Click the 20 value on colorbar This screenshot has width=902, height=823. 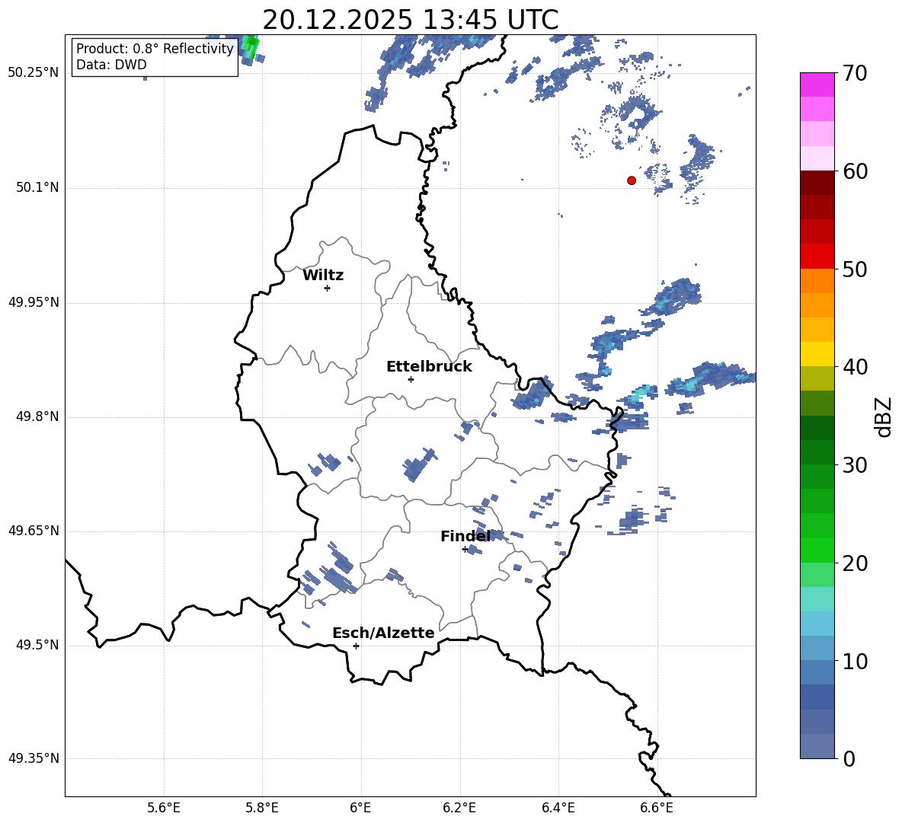(855, 563)
